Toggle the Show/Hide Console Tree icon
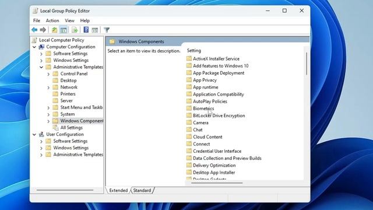The height and width of the screenshot is (210, 373). 64,30
